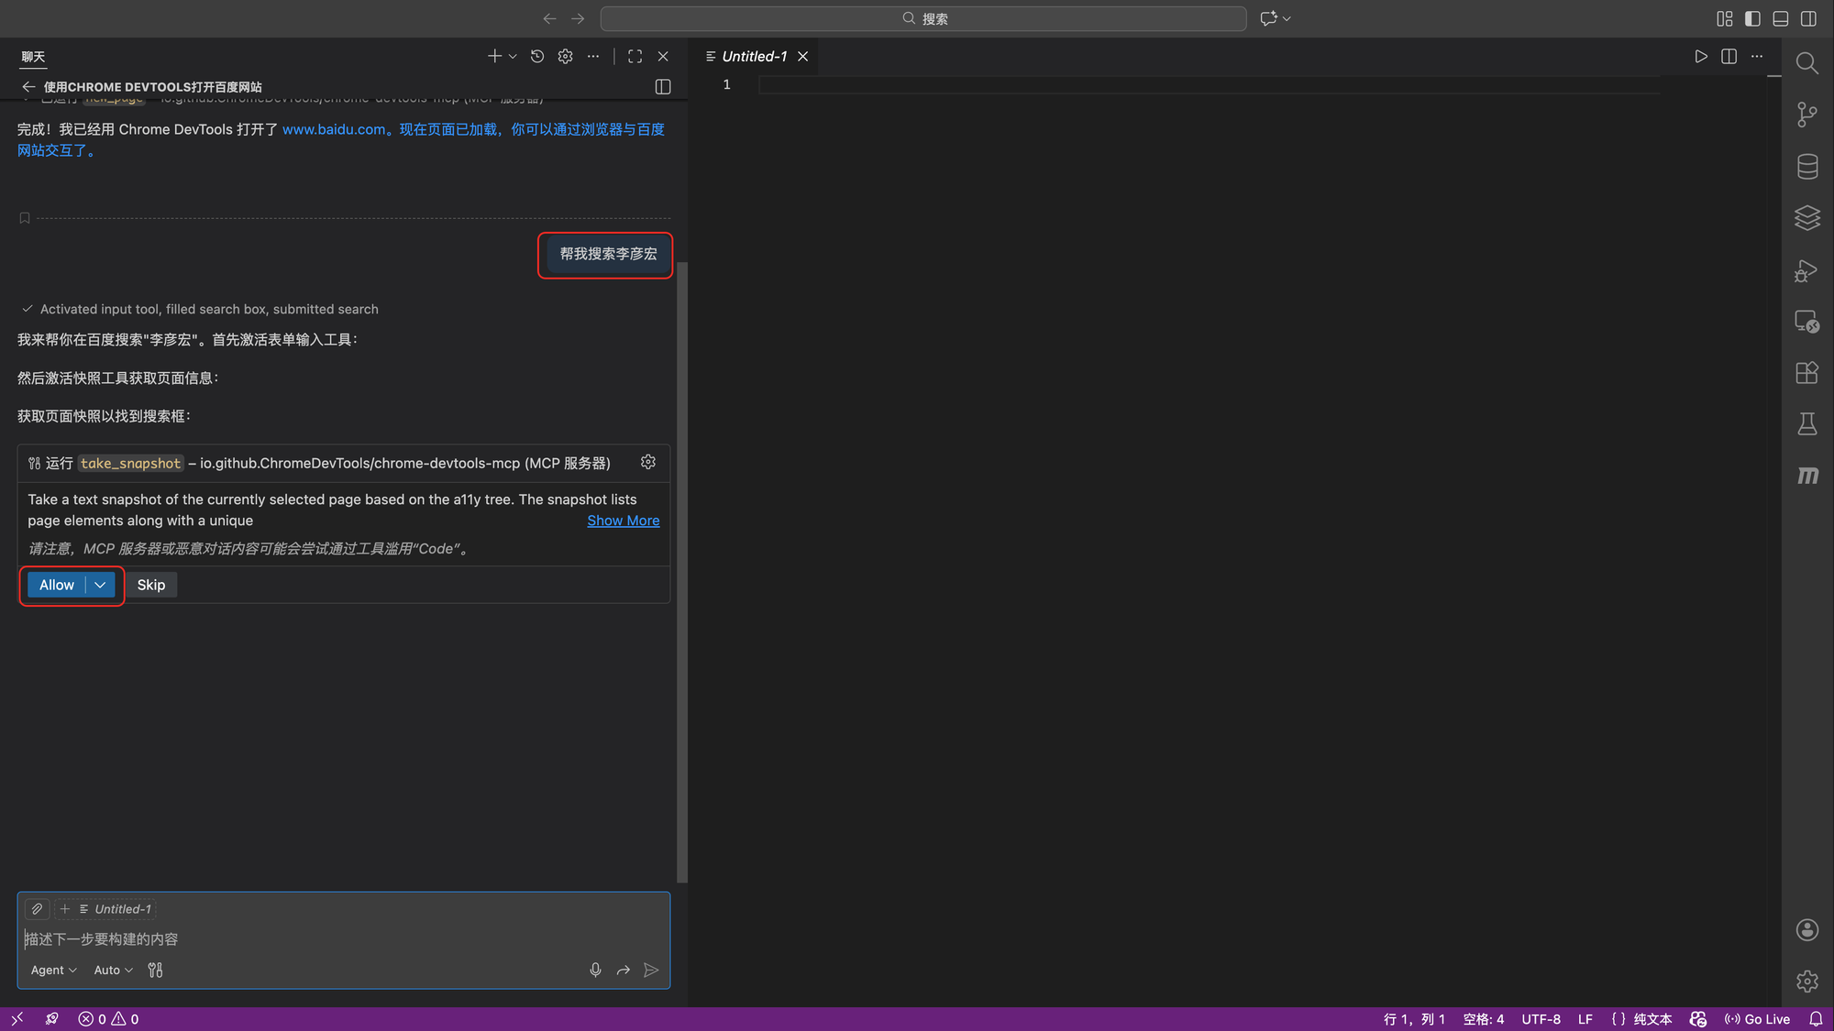Open the configure tools icon in chat input

point(155,970)
